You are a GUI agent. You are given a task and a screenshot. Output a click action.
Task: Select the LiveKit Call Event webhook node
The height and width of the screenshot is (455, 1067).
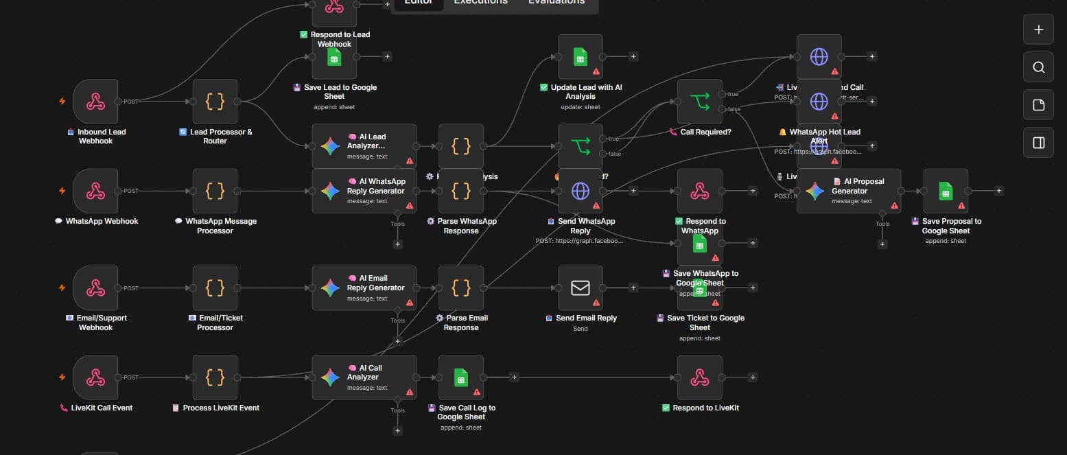coord(95,377)
